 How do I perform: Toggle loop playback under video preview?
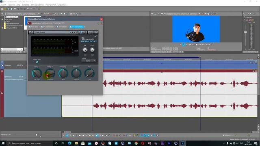(184, 45)
